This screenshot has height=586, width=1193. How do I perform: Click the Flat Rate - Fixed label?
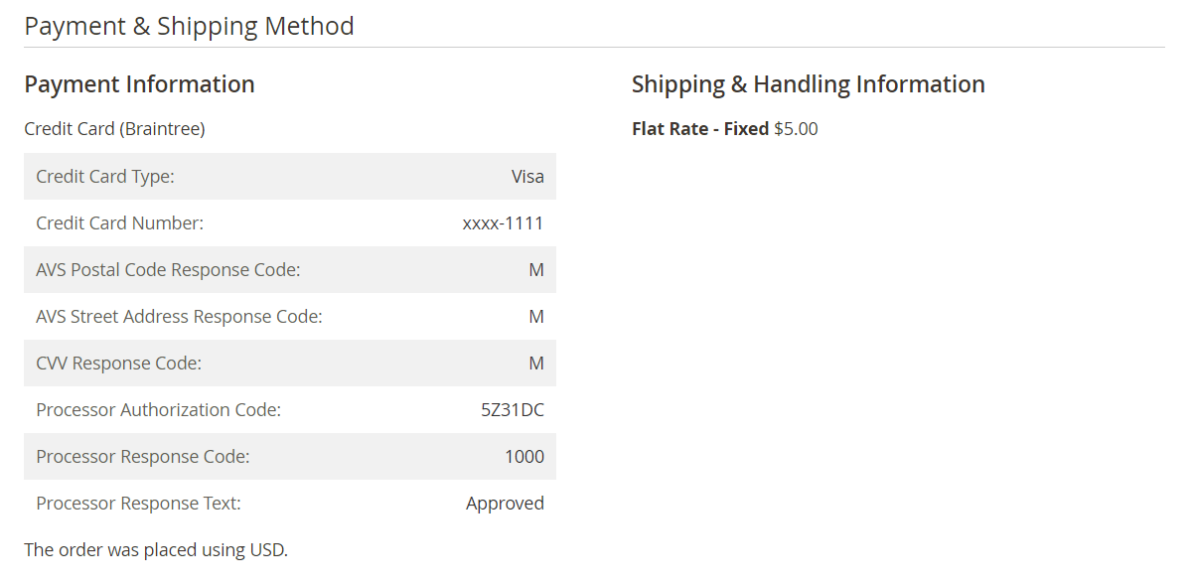(x=700, y=129)
